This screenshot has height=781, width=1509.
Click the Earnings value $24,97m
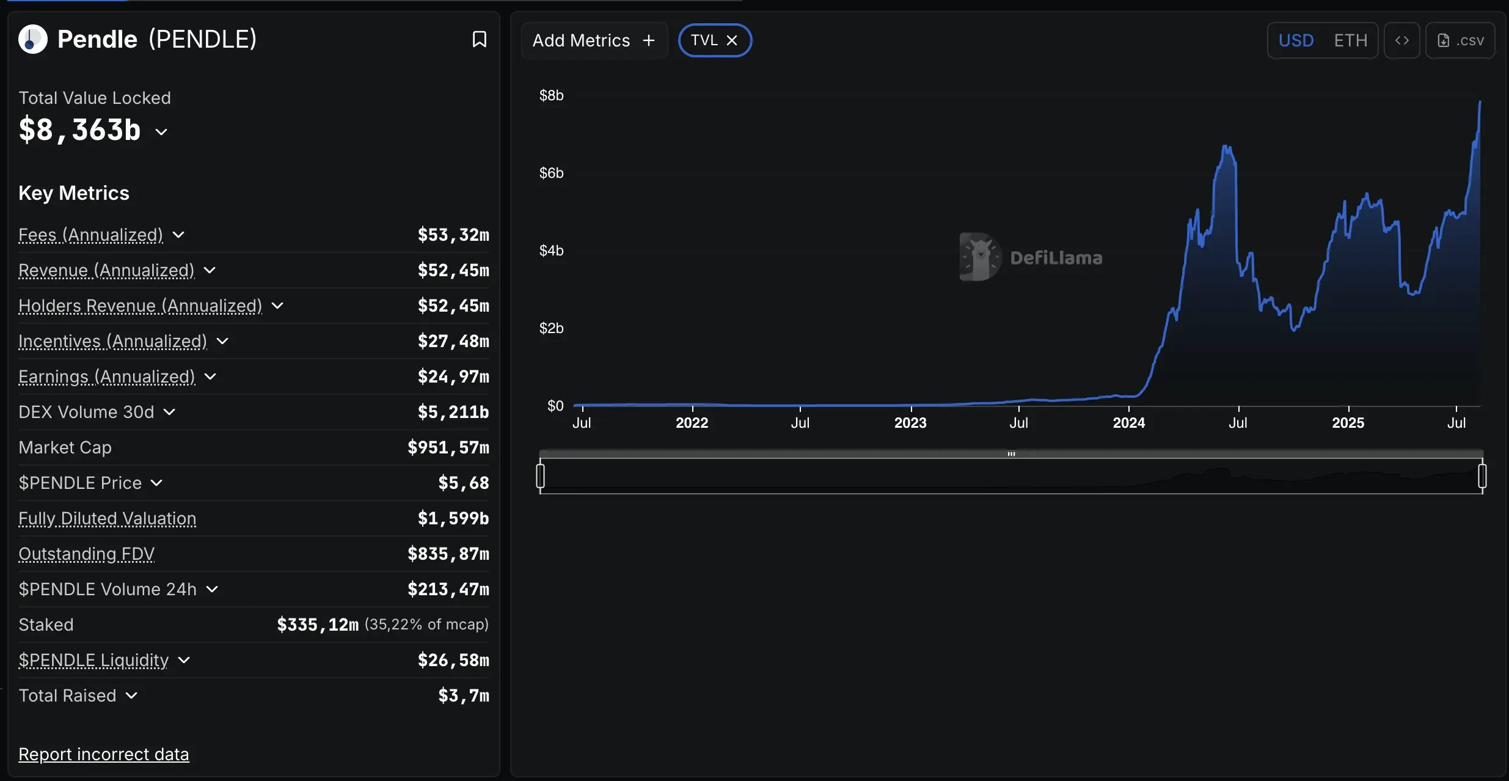pos(453,376)
